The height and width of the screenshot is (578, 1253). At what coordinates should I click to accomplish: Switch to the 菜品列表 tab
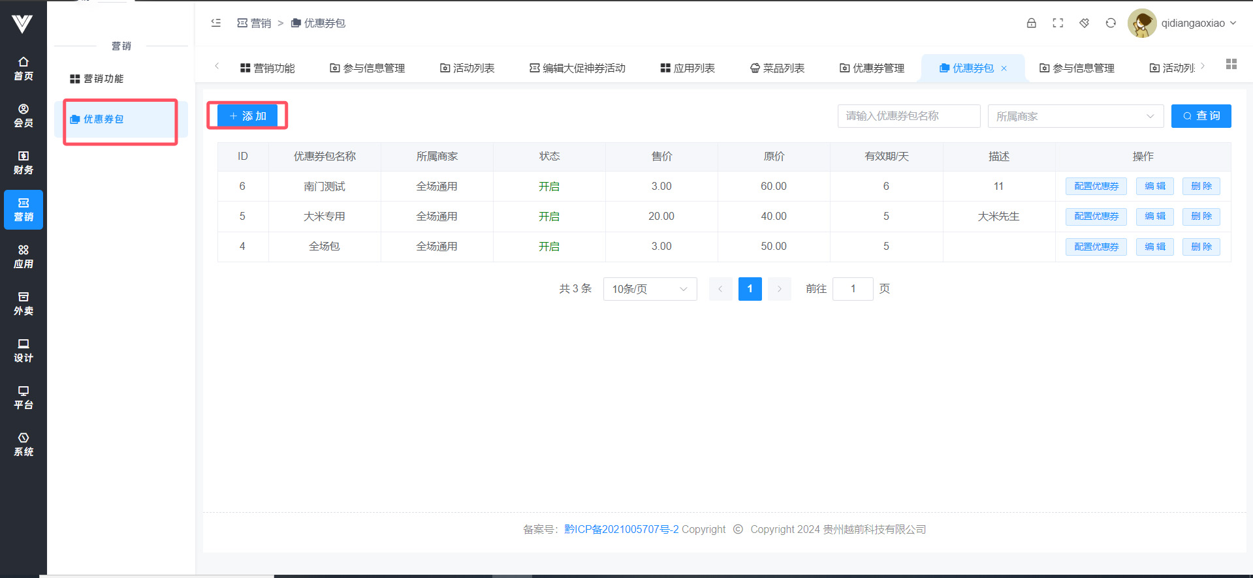(x=777, y=68)
